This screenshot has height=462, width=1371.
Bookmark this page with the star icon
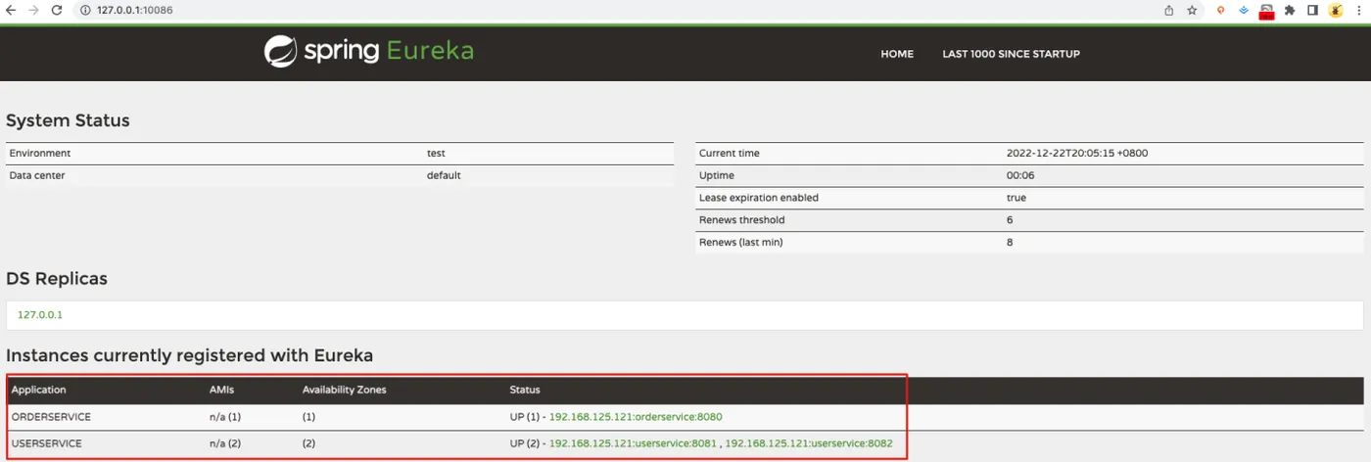1192,10
